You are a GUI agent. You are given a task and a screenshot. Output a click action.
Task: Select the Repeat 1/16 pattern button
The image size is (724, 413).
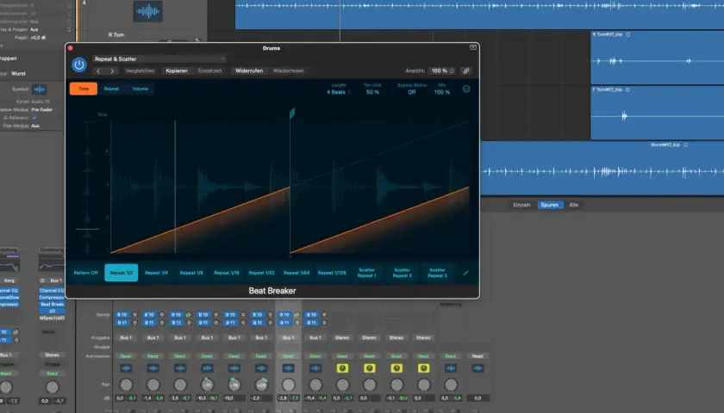point(227,273)
